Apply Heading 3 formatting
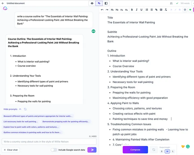Screen dimensions: 194x155 click(x=122, y=10)
